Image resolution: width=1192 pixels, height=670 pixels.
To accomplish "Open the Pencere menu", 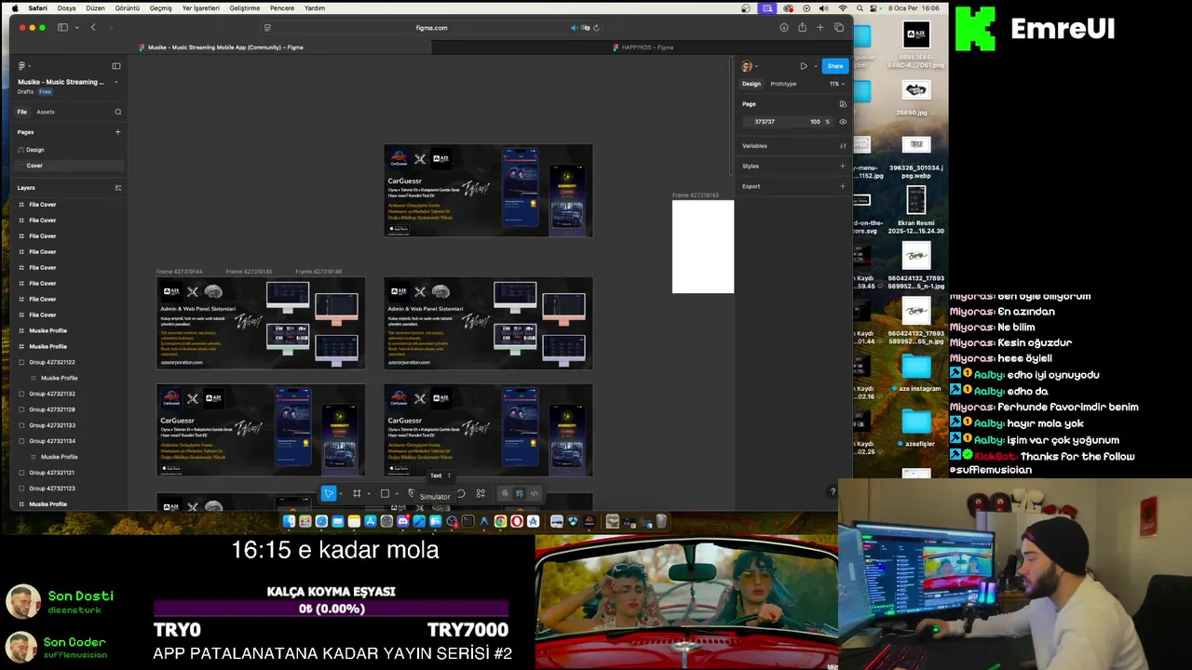I will [282, 7].
